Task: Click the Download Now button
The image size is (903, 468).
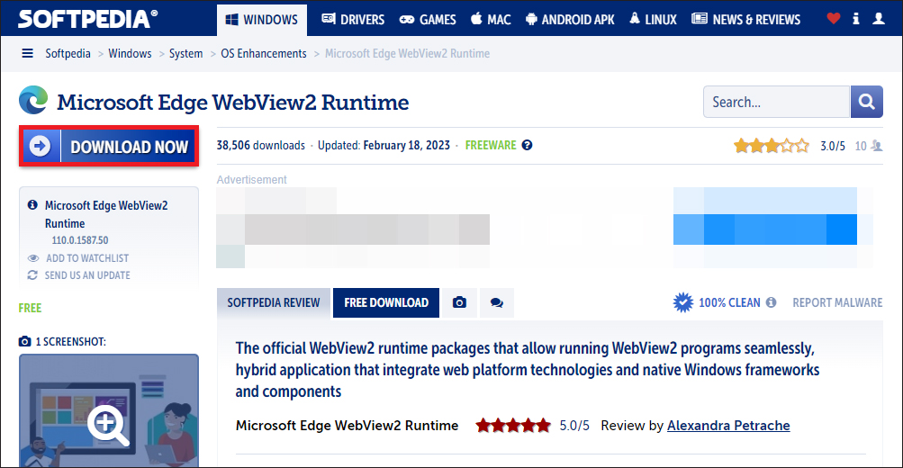Action: pyautogui.click(x=109, y=146)
